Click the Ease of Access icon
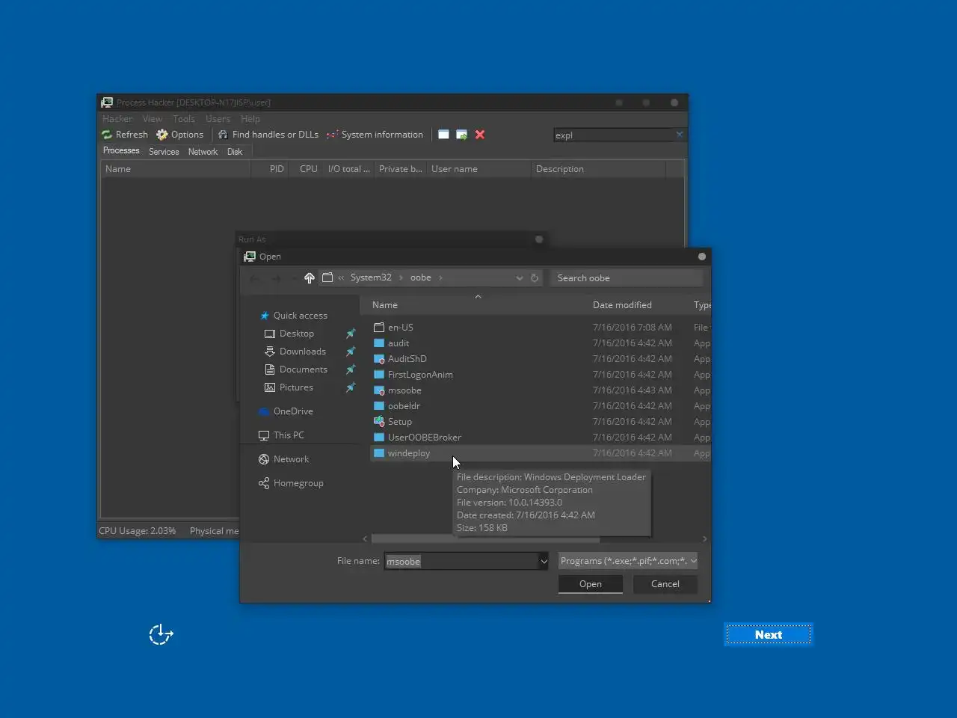 [161, 634]
